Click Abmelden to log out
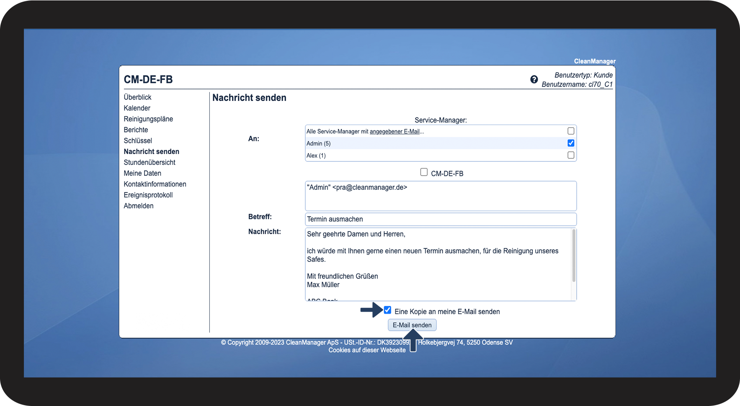Viewport: 740px width, 406px height. click(139, 206)
